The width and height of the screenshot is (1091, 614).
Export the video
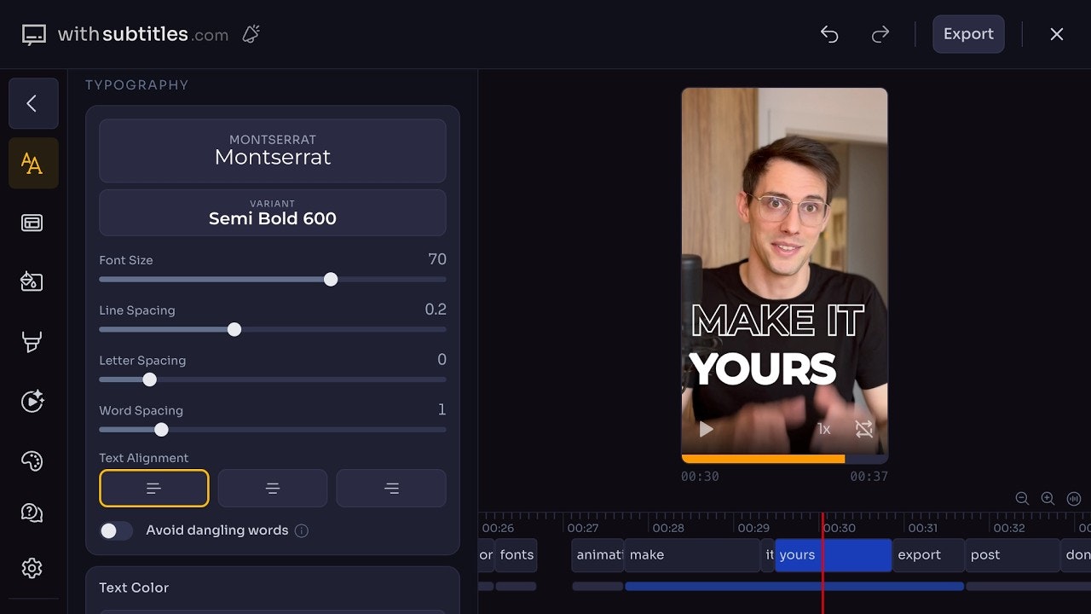coord(968,34)
